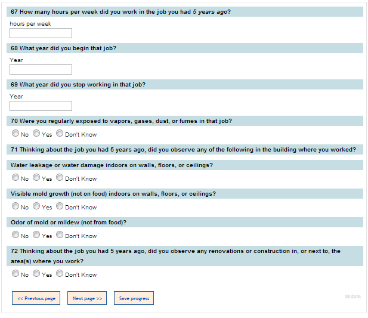
Task: Select No for water leakage question
Action: pyautogui.click(x=16, y=178)
